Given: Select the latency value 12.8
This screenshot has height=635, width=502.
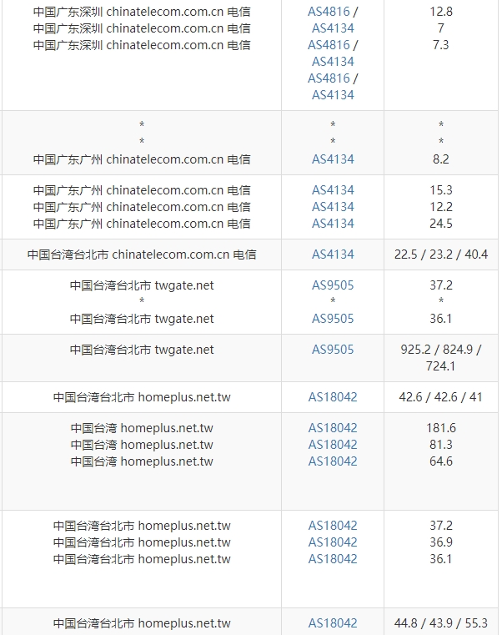Looking at the screenshot, I should pyautogui.click(x=441, y=12).
